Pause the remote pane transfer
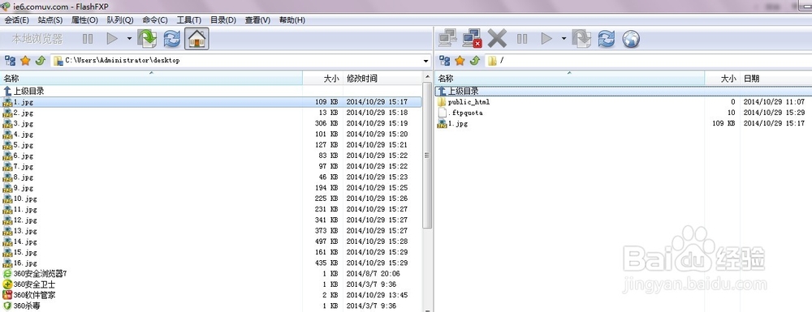This screenshot has height=312, width=812. (522, 39)
